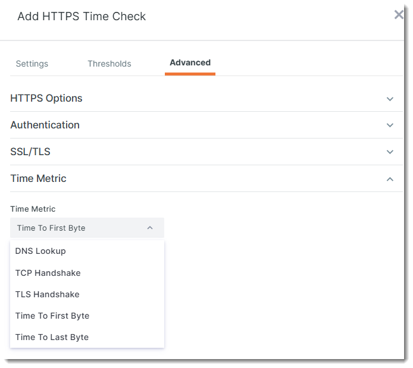Click the SSL/TLS section title
The height and width of the screenshot is (368, 413).
click(30, 152)
